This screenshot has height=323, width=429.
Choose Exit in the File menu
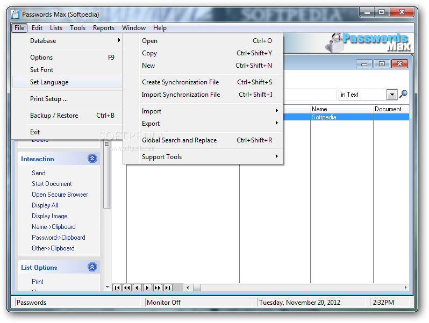67,132
